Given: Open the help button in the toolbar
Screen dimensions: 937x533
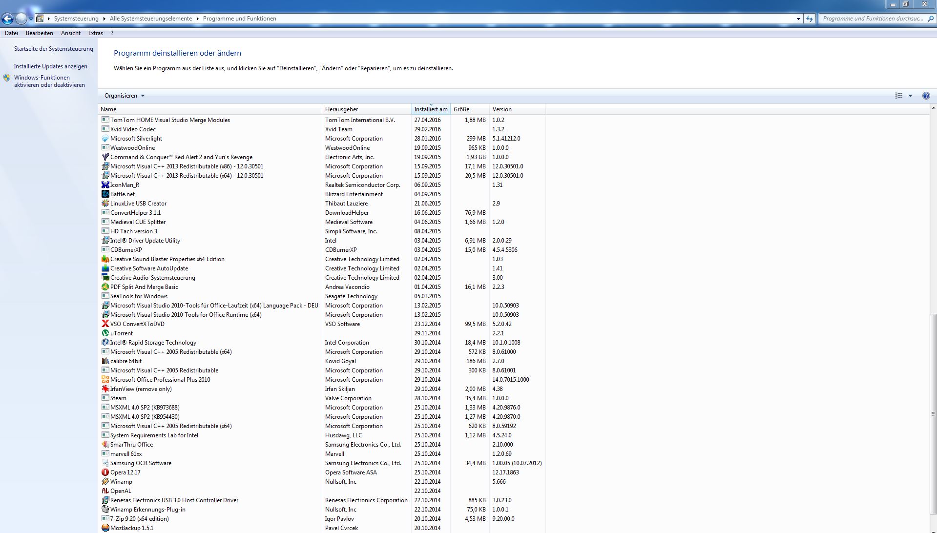Looking at the screenshot, I should (926, 96).
